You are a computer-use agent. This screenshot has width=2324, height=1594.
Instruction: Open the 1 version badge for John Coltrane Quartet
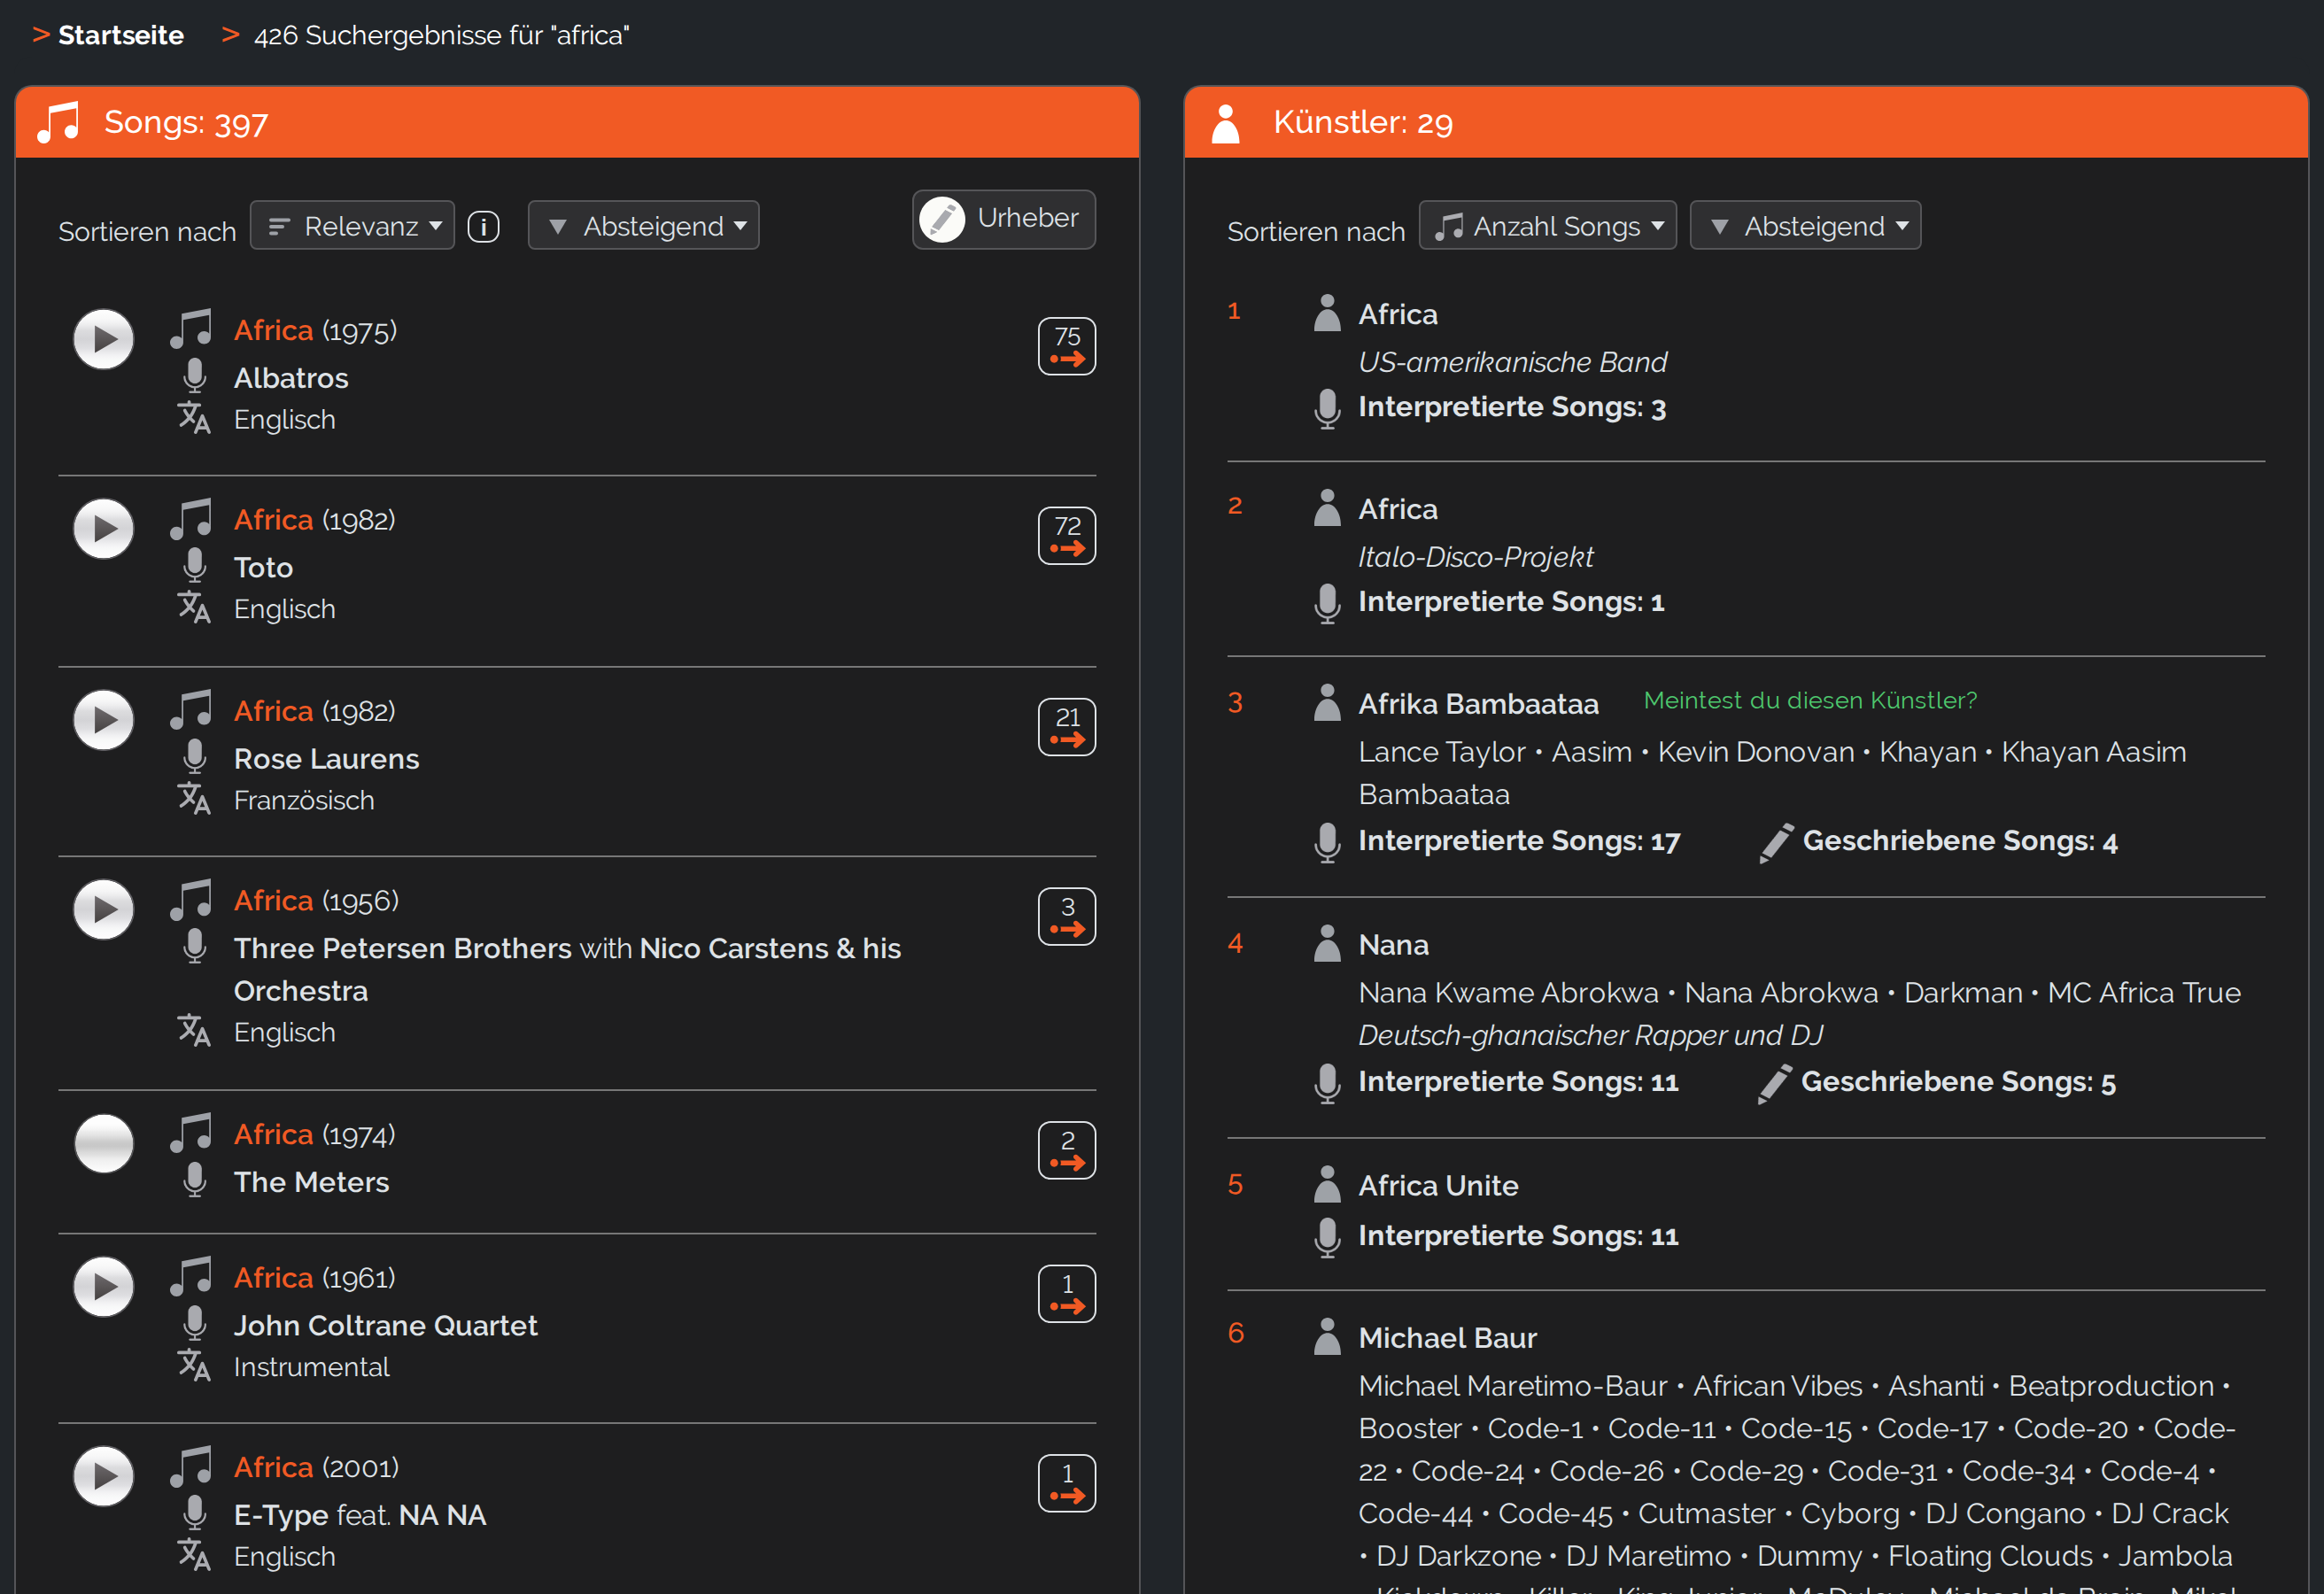[x=1067, y=1294]
